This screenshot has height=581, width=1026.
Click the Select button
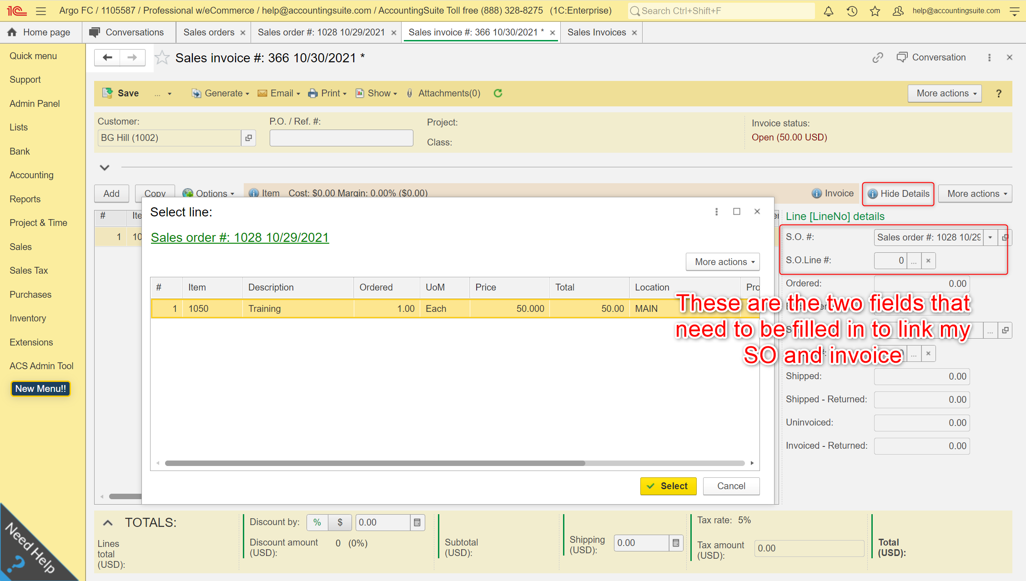668,486
